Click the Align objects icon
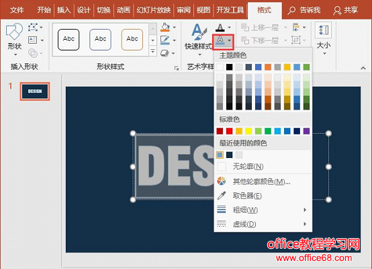This screenshot has height=269, width=372. [295, 28]
